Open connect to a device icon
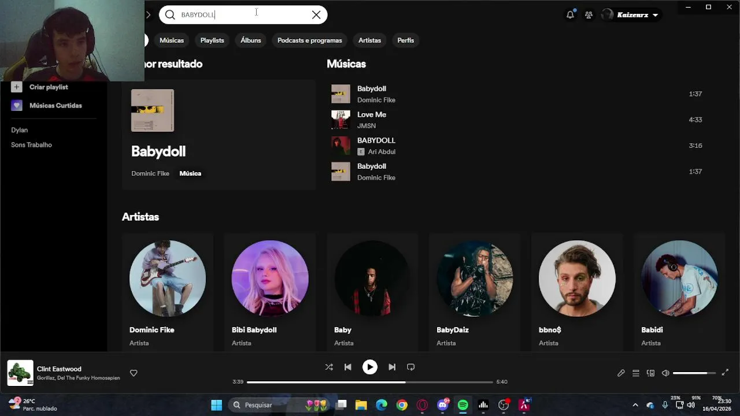 click(x=650, y=373)
